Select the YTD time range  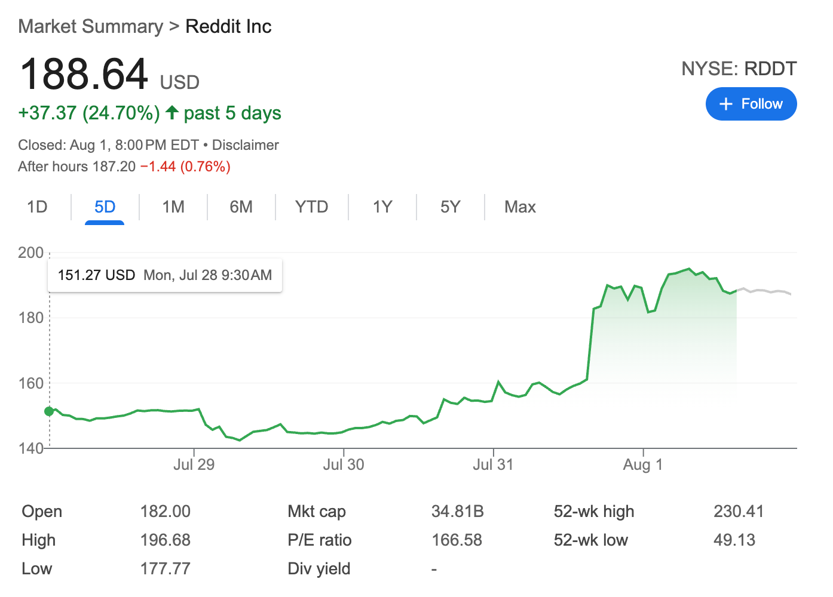coord(311,207)
